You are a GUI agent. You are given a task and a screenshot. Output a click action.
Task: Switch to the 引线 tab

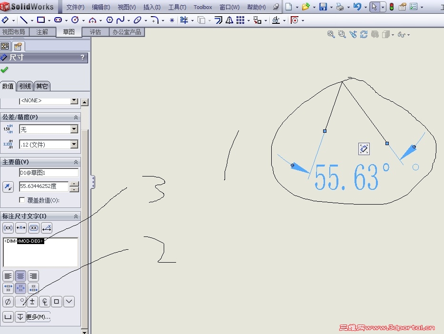(x=25, y=86)
